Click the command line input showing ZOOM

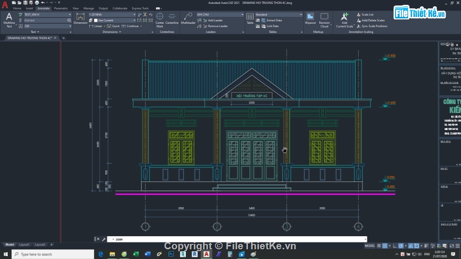coord(237,239)
